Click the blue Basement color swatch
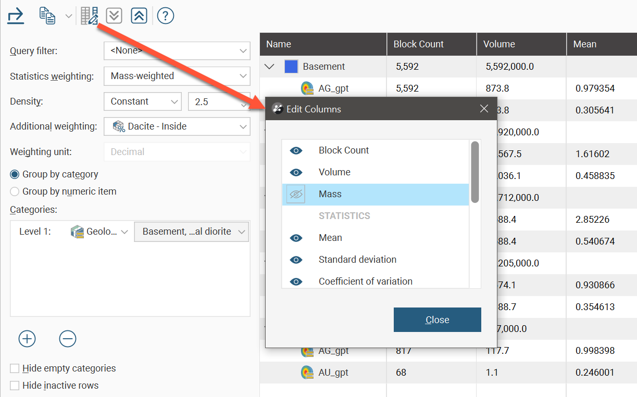This screenshot has height=397, width=637. tap(291, 67)
